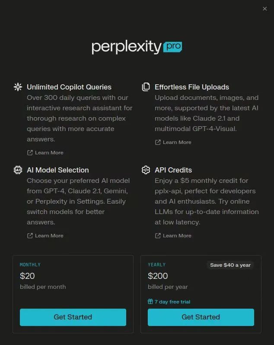
Task: Open Learn More for API Credits
Action: pos(177,236)
